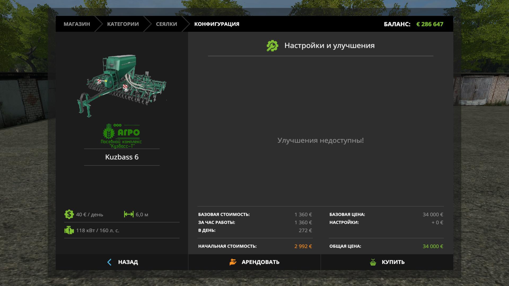509x286 pixels.
Task: Click the dollar daily upkeep icon
Action: (69, 214)
